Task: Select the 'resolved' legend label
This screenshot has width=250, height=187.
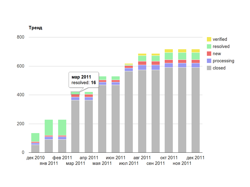Action: click(x=221, y=46)
